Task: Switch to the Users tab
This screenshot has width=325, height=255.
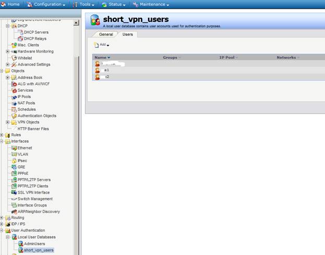Action: (x=127, y=34)
